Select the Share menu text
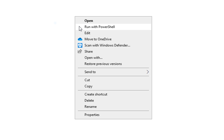This screenshot has width=224, height=140. (88, 52)
